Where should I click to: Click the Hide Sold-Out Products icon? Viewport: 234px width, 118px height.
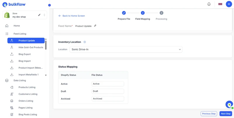pyautogui.click(x=12, y=47)
